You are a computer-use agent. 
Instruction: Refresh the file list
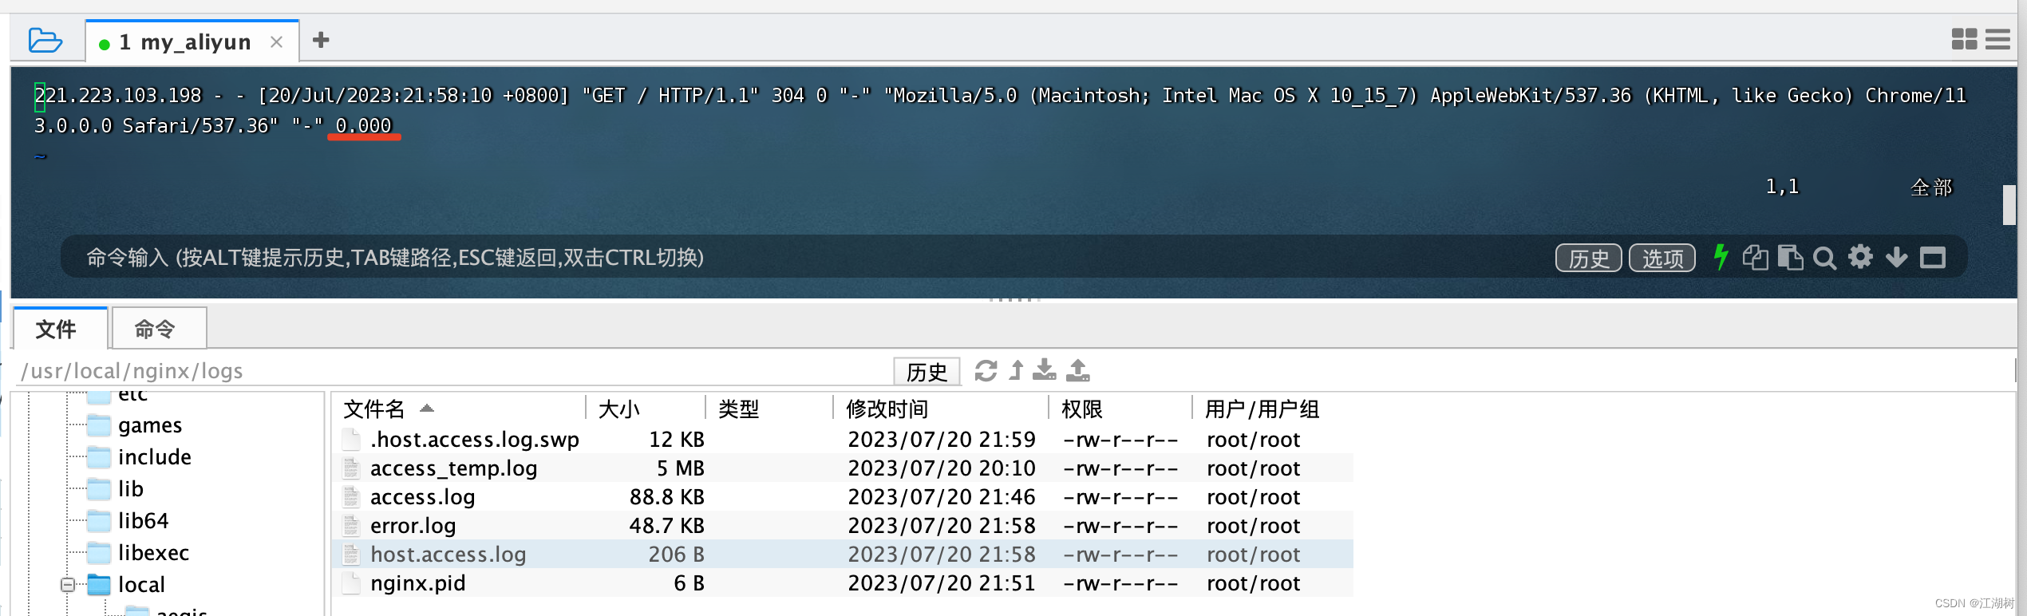(x=986, y=371)
